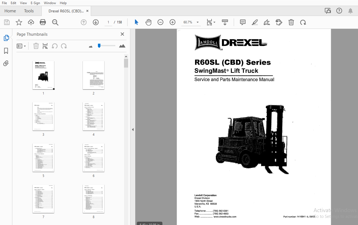This screenshot has height=225, width=358.
Task: Open the Sign document pen tool
Action: 267,22
